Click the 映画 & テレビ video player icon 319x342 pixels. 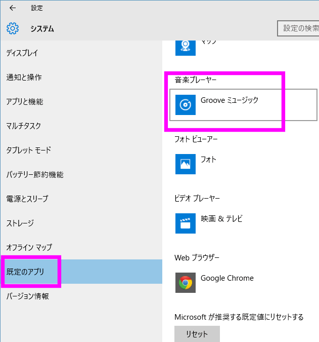pos(186,223)
